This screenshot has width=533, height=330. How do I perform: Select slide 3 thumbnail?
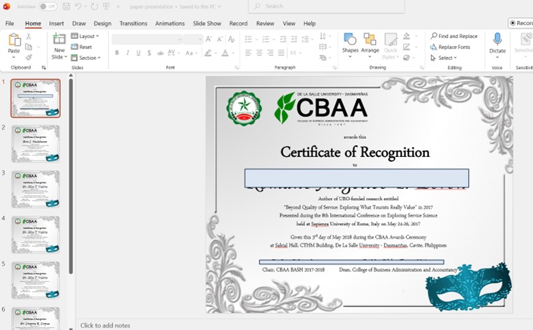tap(36, 190)
